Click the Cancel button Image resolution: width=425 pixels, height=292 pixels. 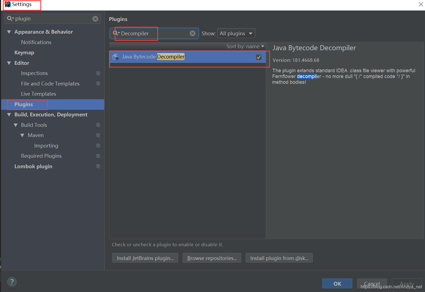(x=372, y=283)
